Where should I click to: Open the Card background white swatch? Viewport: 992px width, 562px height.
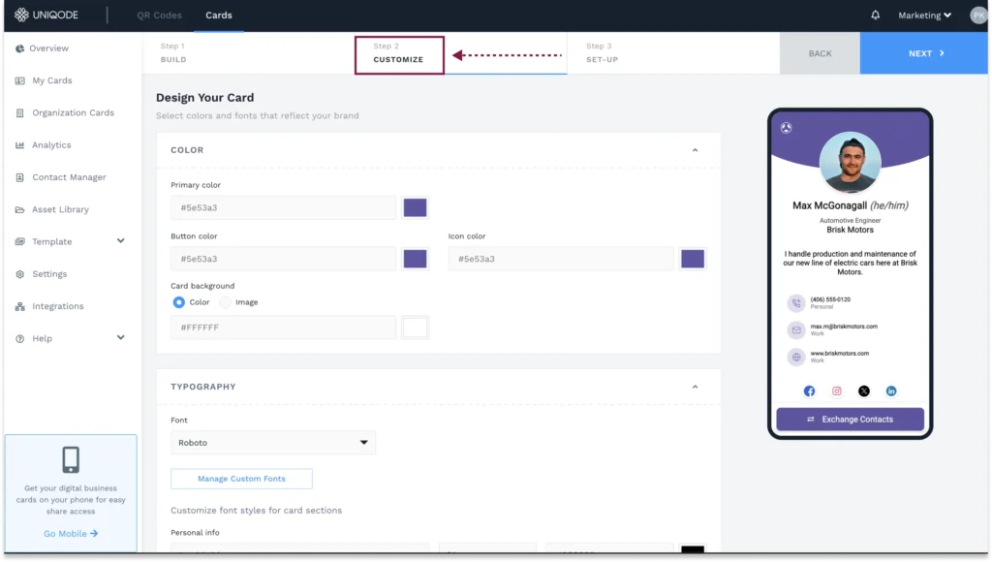click(415, 328)
